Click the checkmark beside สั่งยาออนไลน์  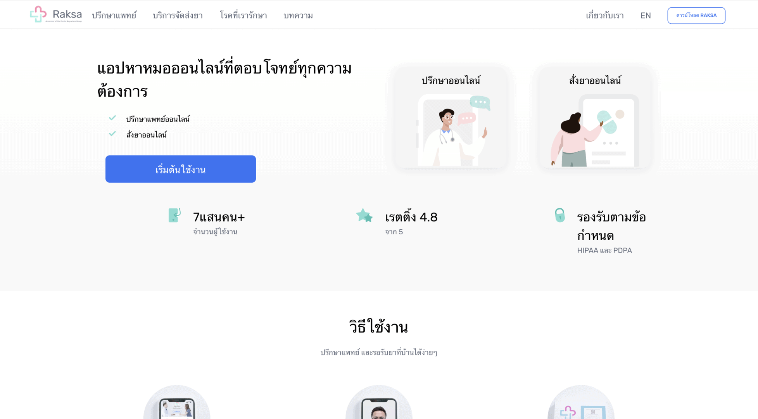pyautogui.click(x=112, y=134)
